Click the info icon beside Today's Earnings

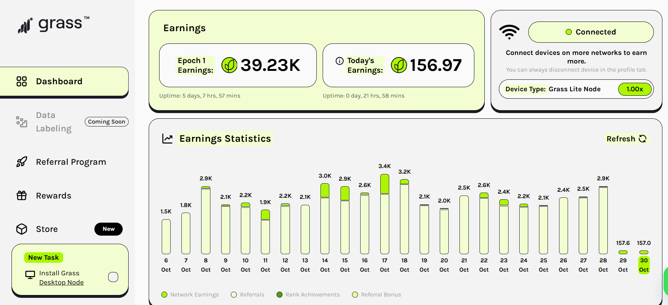(x=339, y=61)
